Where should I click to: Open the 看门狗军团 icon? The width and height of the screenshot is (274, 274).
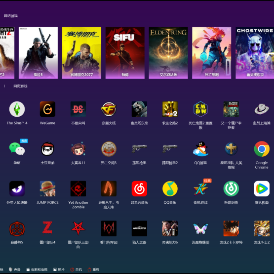[x=109, y=228]
